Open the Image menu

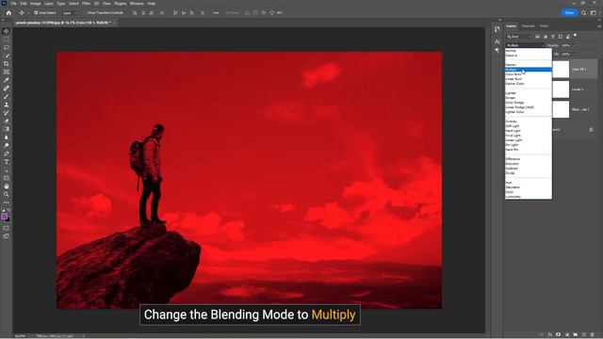pyautogui.click(x=36, y=4)
